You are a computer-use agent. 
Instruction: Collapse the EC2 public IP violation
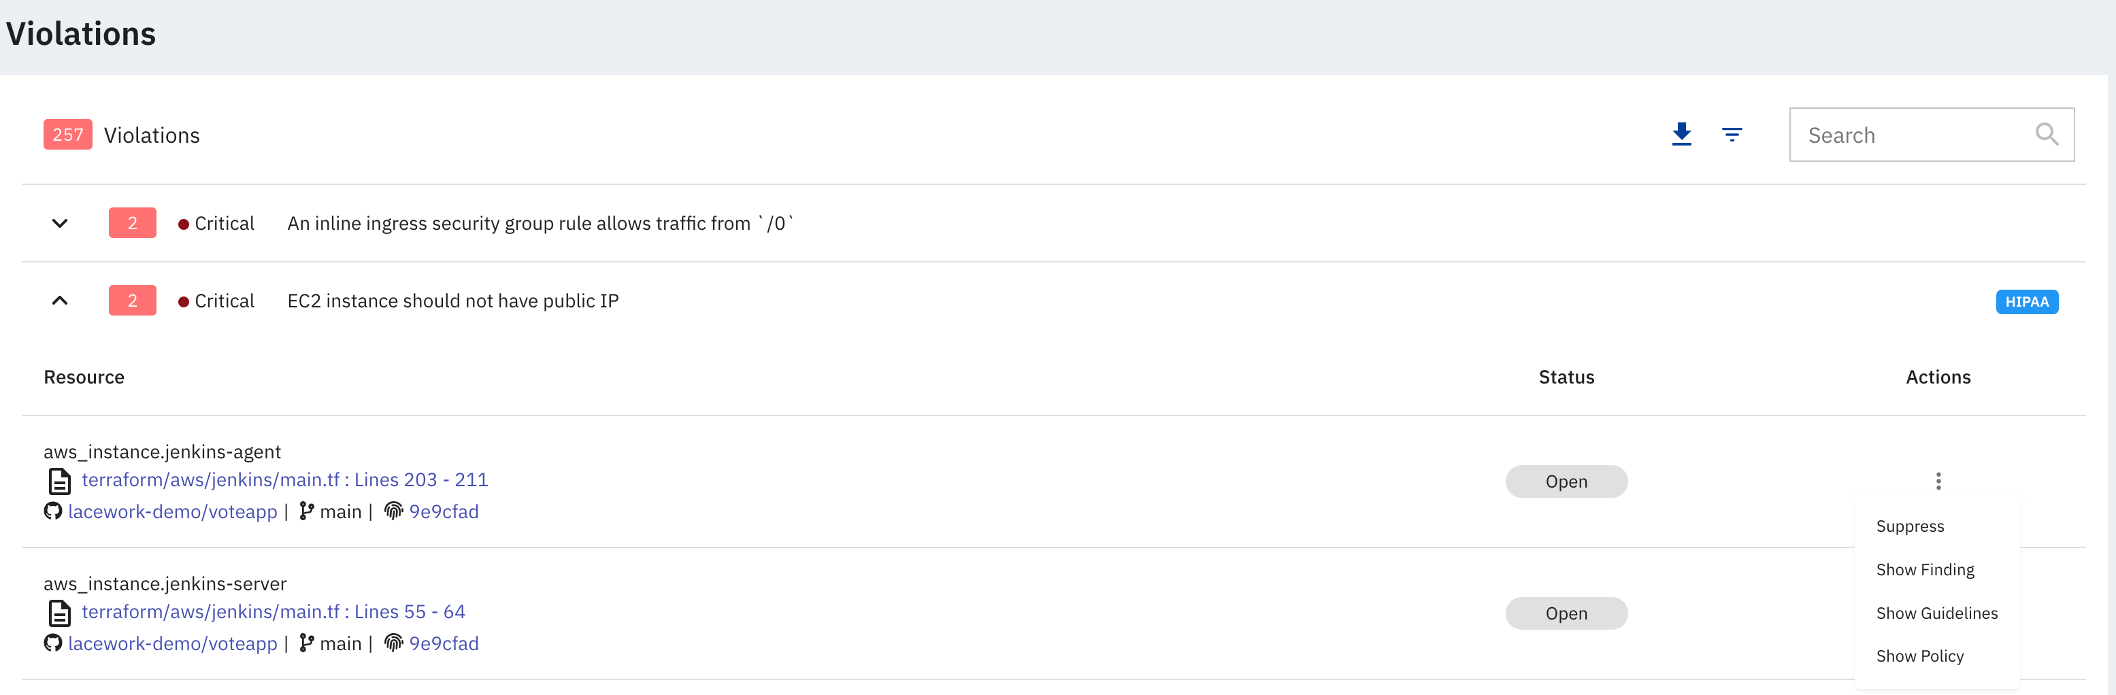(x=60, y=301)
